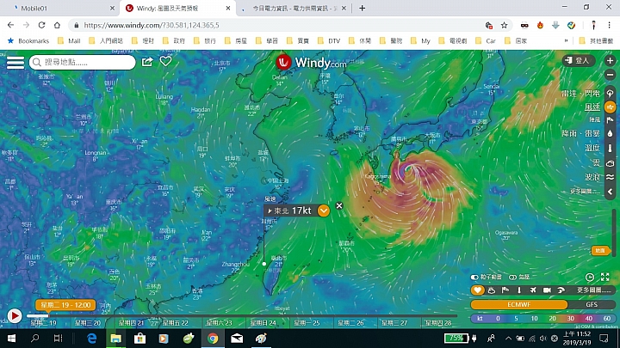Click the location search field

pos(83,63)
